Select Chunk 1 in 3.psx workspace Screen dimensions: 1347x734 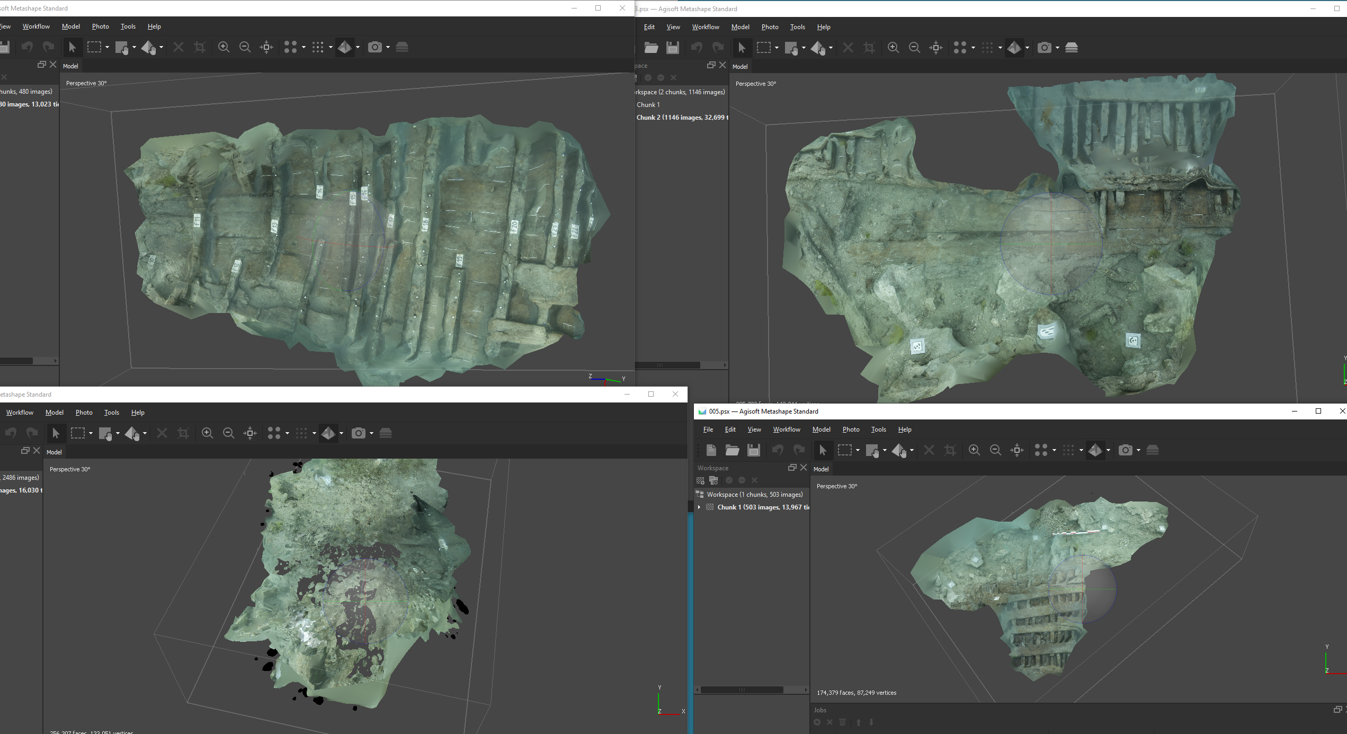[648, 105]
